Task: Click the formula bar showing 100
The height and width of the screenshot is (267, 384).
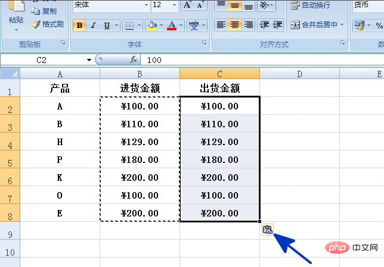Action: click(x=263, y=60)
